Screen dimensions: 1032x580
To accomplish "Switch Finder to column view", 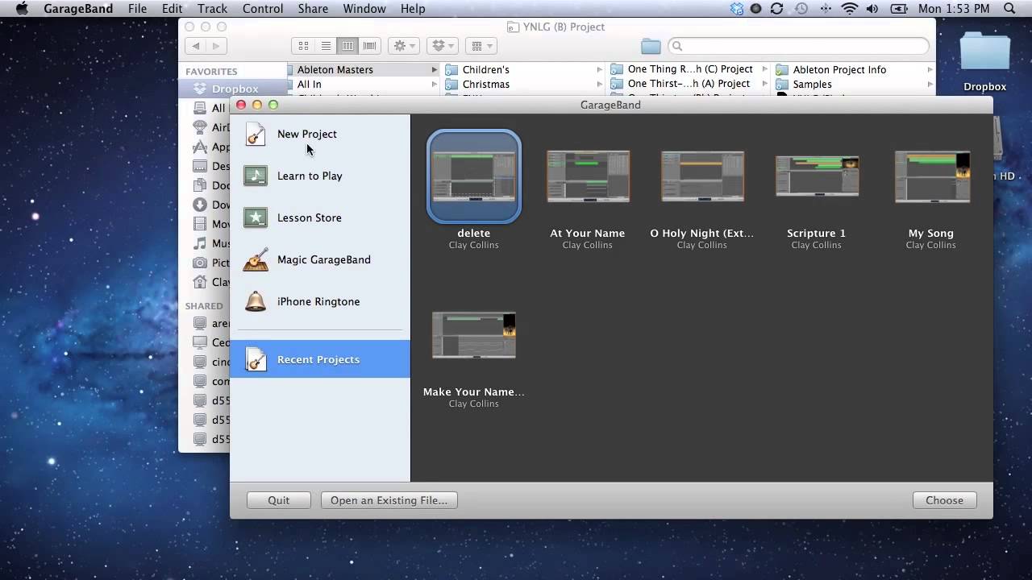I will point(347,46).
